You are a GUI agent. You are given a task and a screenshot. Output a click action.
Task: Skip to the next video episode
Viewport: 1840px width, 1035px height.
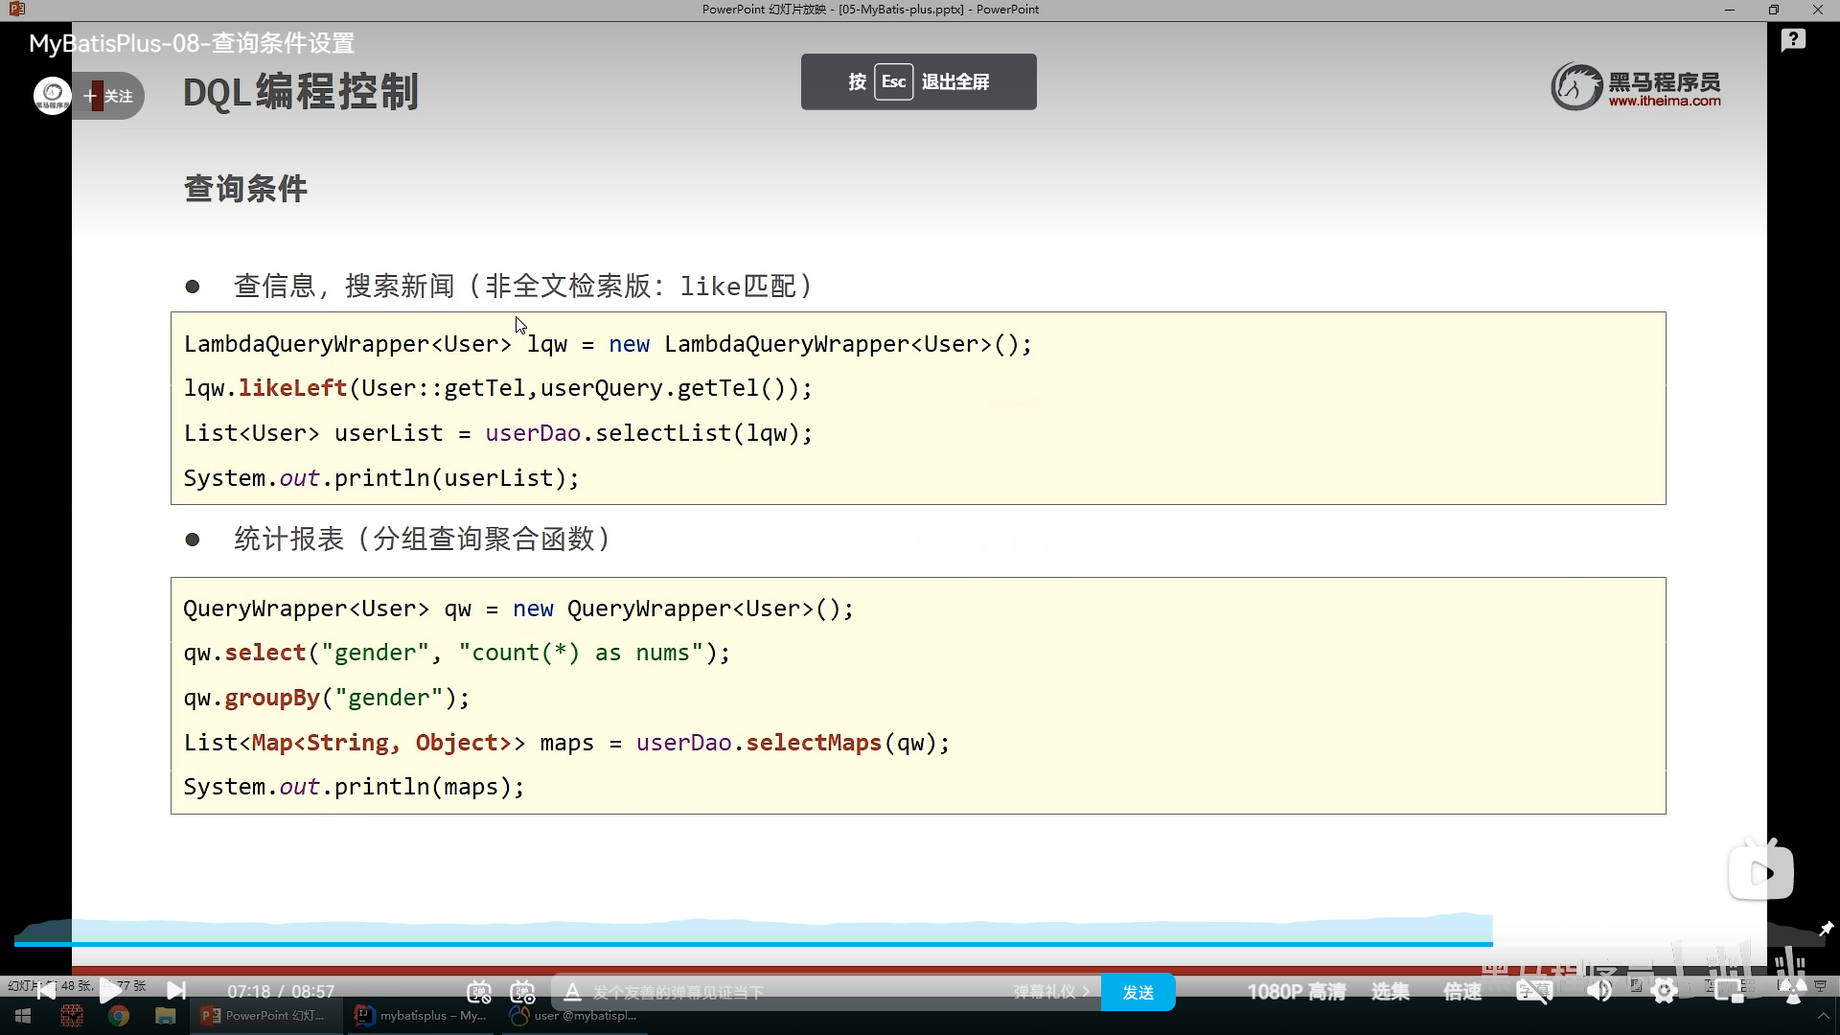coord(176,990)
